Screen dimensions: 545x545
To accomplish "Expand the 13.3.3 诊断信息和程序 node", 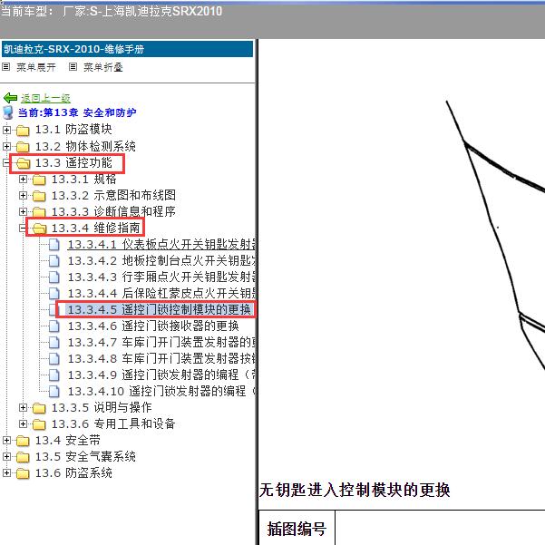I will (x=23, y=211).
